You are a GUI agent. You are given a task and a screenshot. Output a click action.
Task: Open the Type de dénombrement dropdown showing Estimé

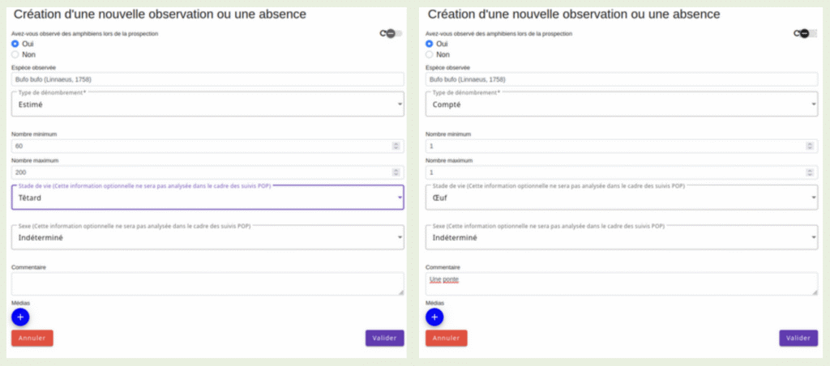(x=207, y=104)
